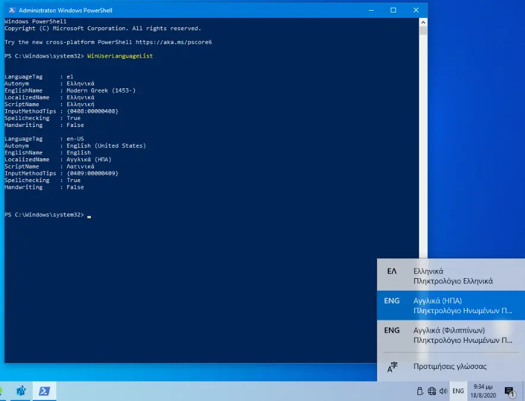Click the Modern Greek (1453-) value
The height and width of the screenshot is (401, 525).
[x=101, y=90]
